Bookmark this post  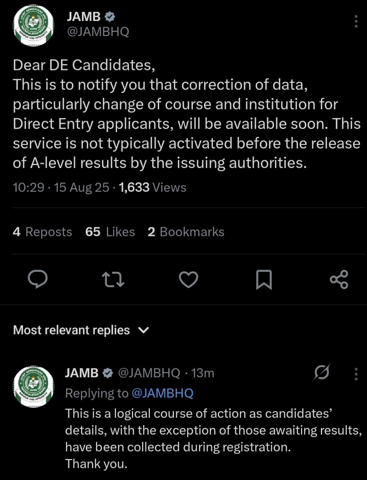click(x=264, y=280)
